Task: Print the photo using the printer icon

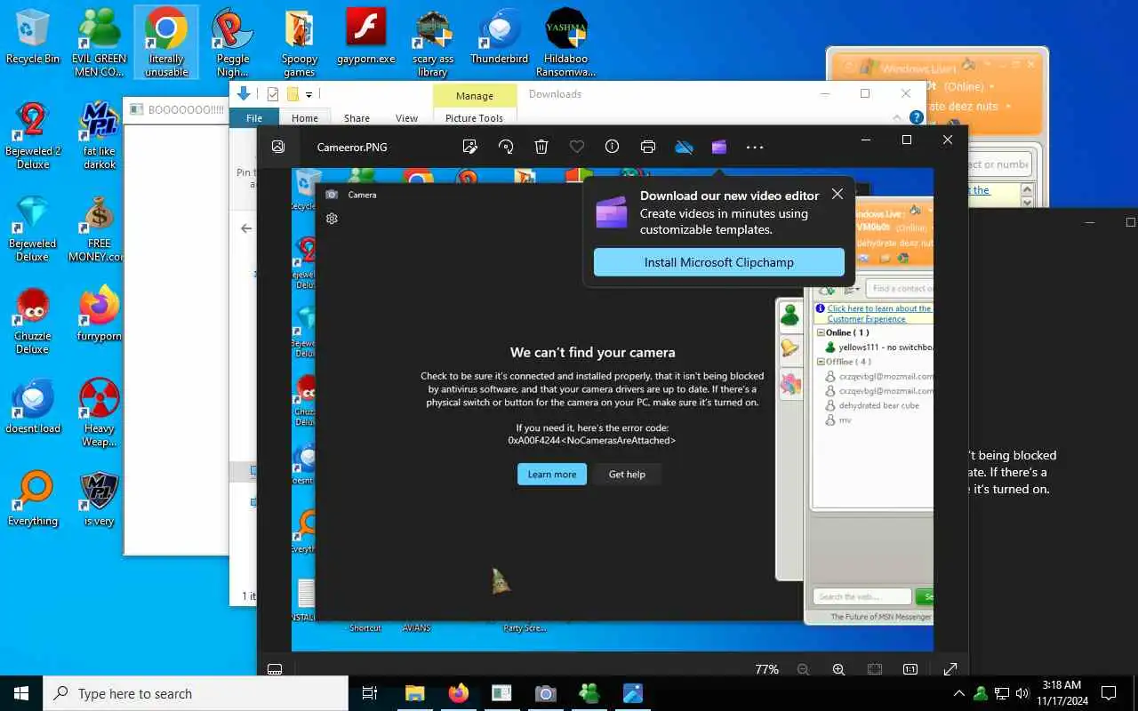Action: pyautogui.click(x=648, y=147)
